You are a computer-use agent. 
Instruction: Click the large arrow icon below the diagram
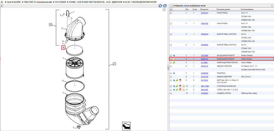tap(126, 126)
